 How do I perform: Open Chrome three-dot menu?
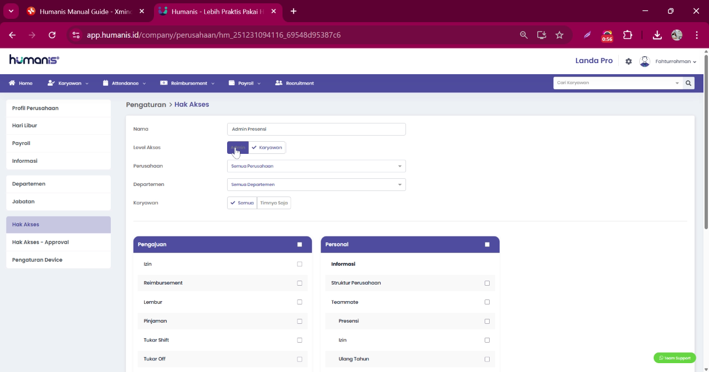coord(697,35)
